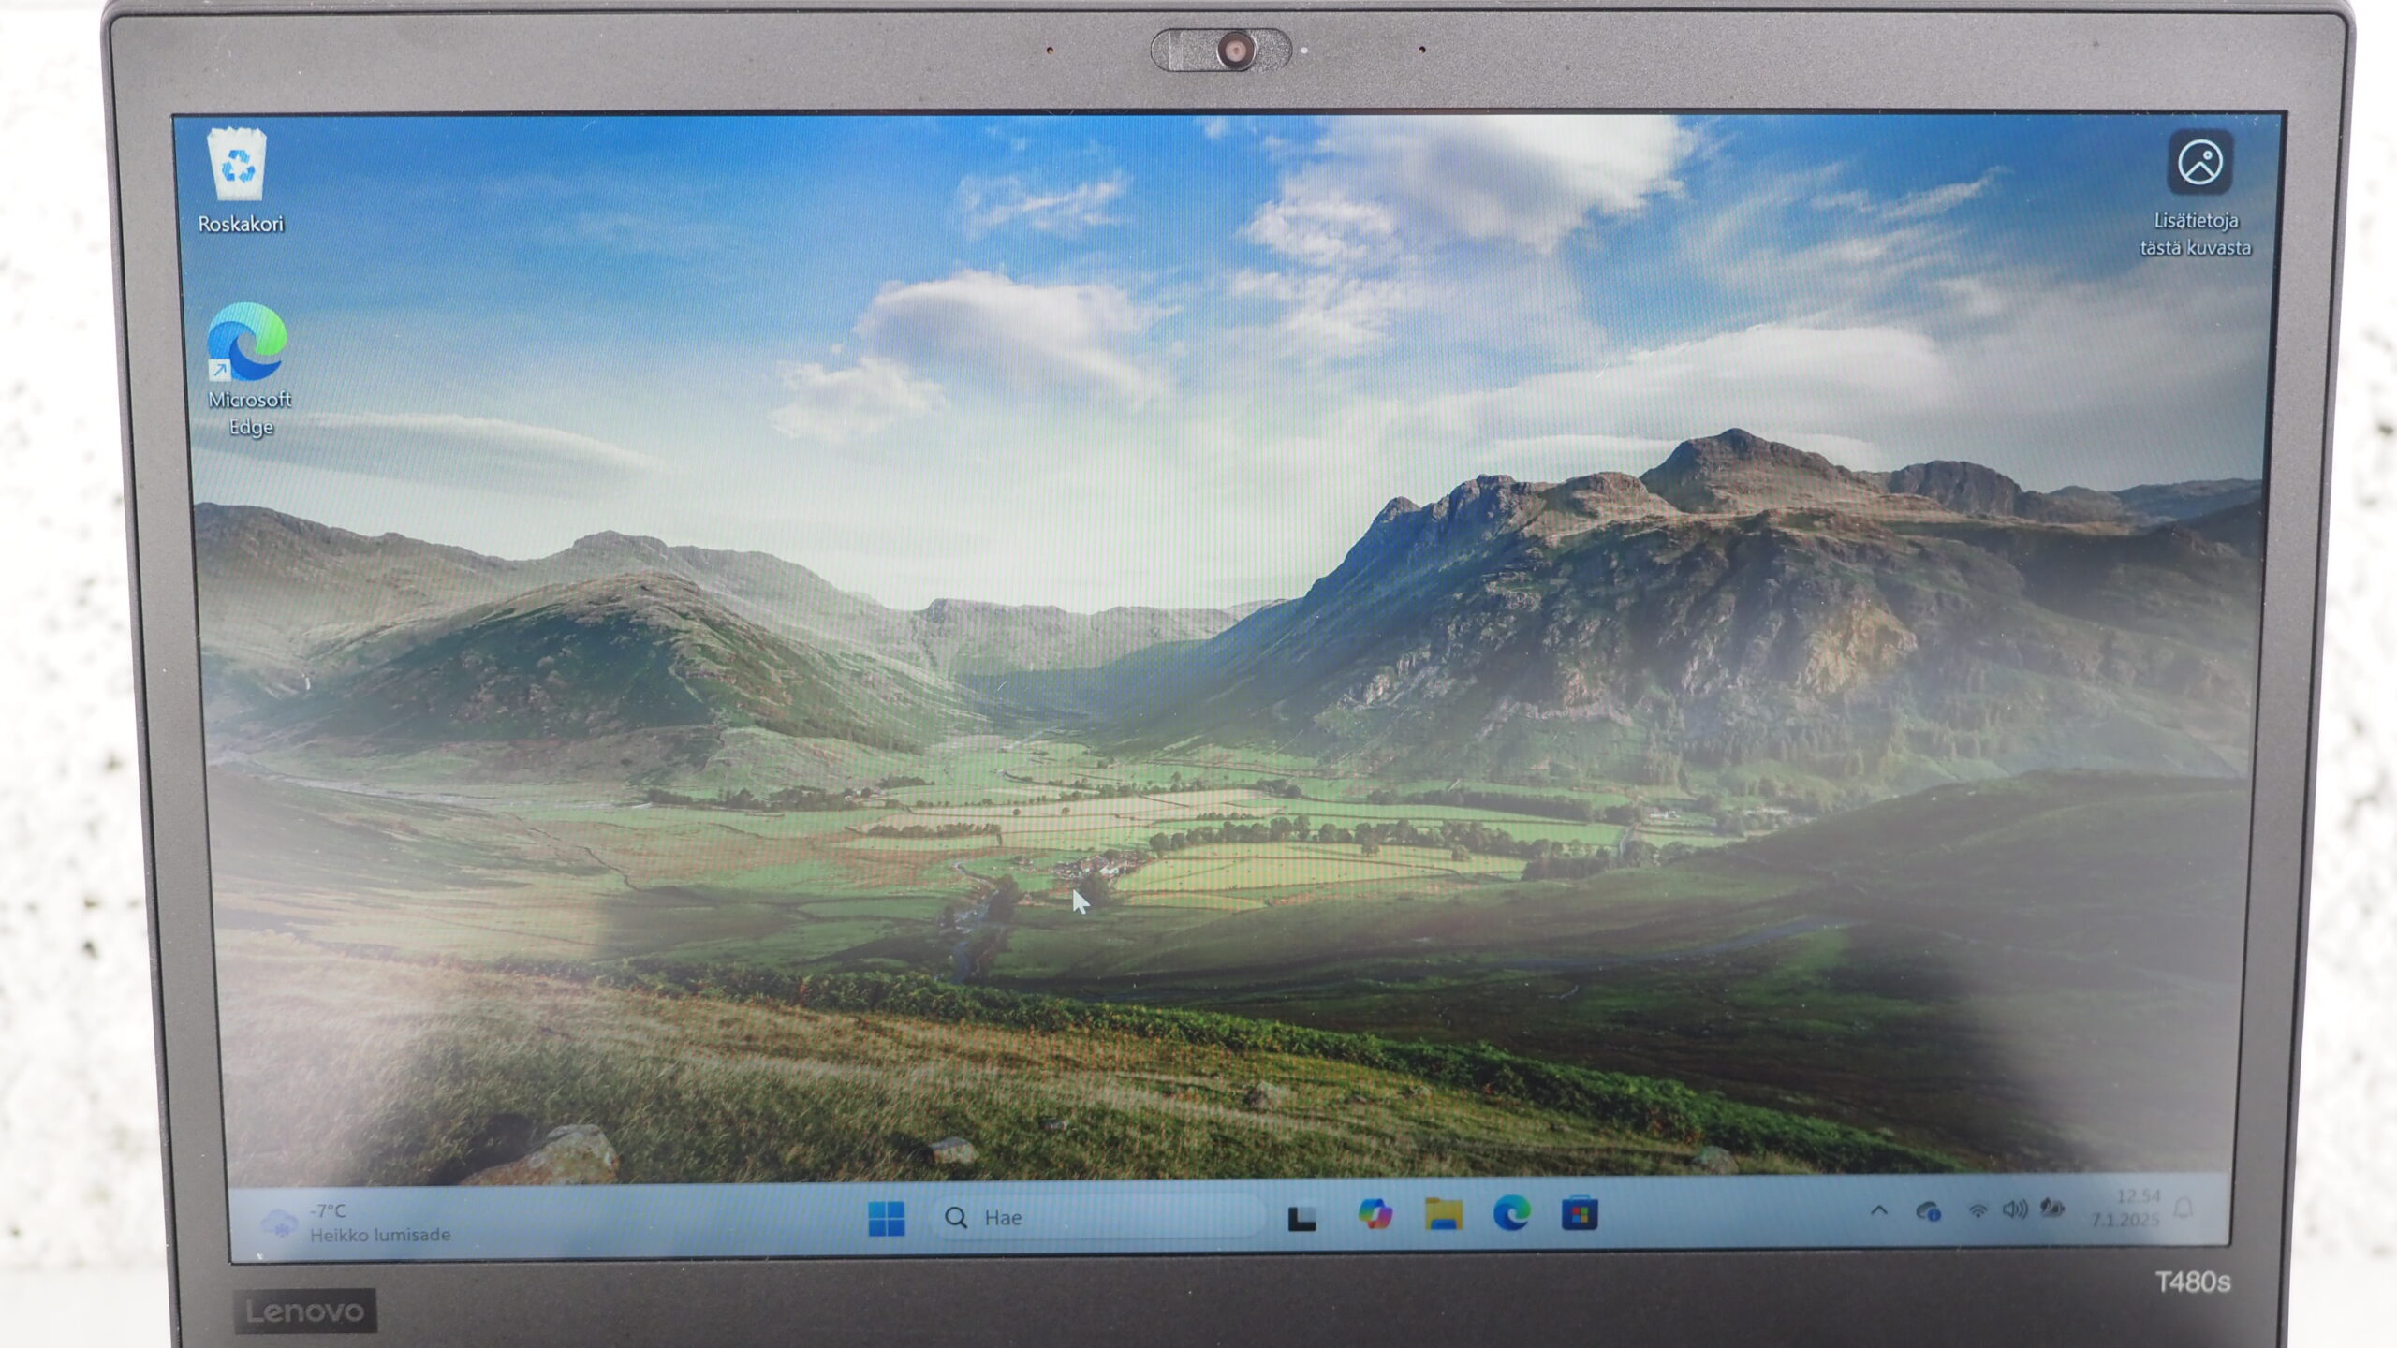Open the Windows Start menu

[x=886, y=1218]
